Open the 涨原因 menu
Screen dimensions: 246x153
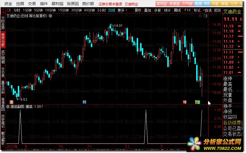click(73, 4)
